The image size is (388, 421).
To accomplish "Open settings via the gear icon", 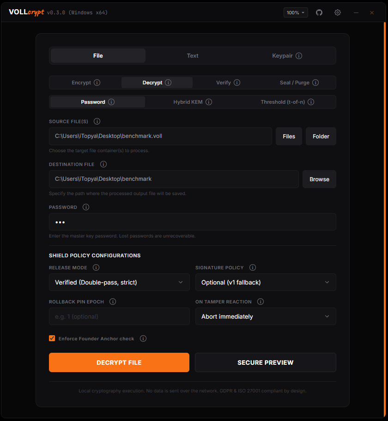I will click(338, 12).
